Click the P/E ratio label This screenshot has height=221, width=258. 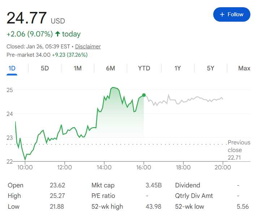[103, 196]
